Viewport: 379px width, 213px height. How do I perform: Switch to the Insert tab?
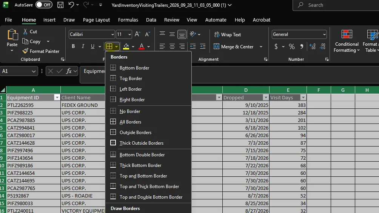49,20
